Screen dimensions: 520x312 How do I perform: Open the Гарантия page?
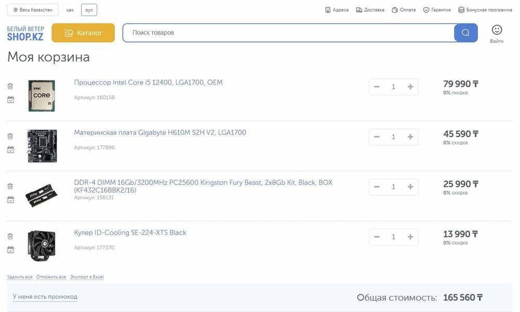coord(437,10)
